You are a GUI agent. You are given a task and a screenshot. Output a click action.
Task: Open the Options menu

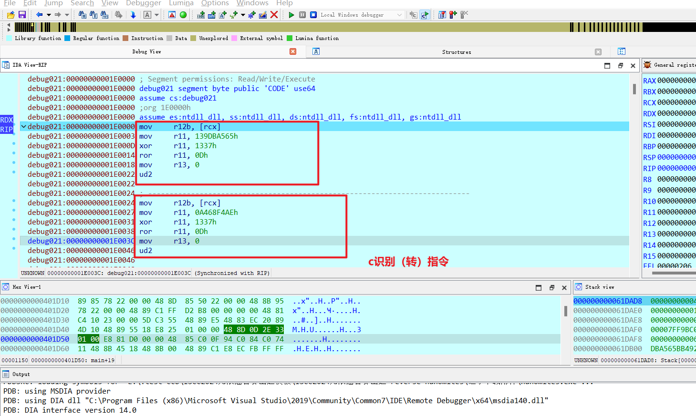(x=215, y=3)
